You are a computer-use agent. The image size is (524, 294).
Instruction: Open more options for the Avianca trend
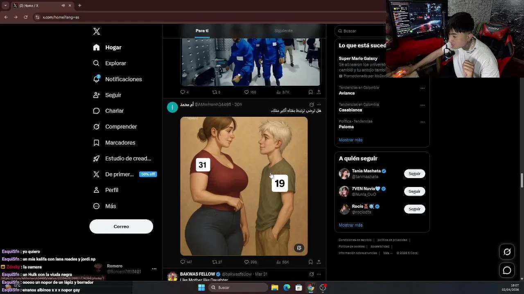click(422, 88)
